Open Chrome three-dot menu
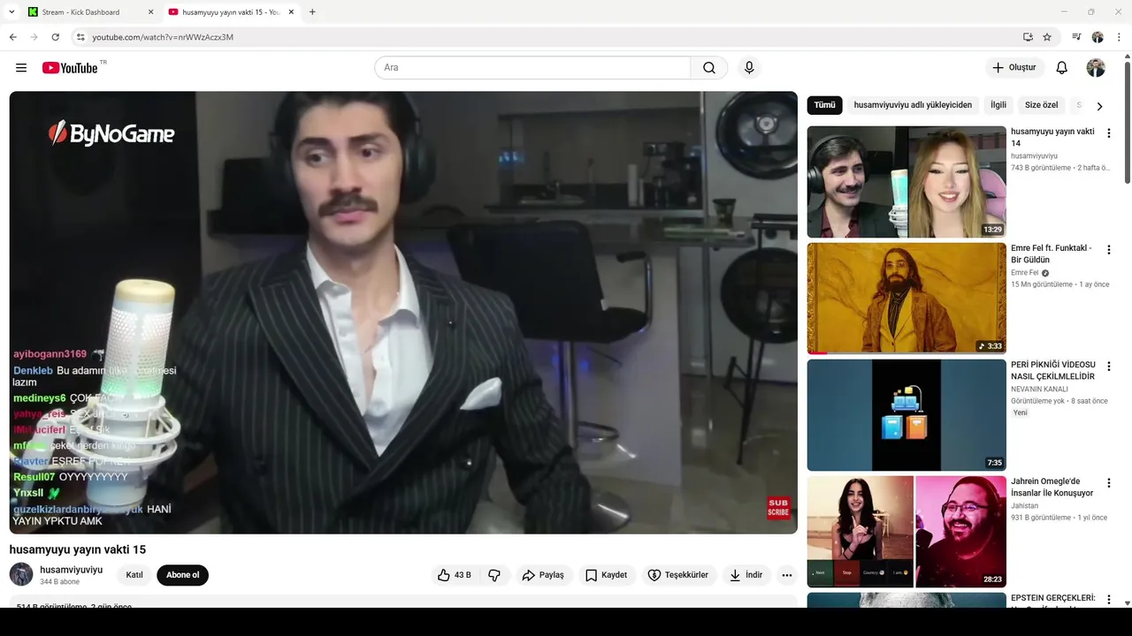This screenshot has height=636, width=1132. coord(1119,37)
